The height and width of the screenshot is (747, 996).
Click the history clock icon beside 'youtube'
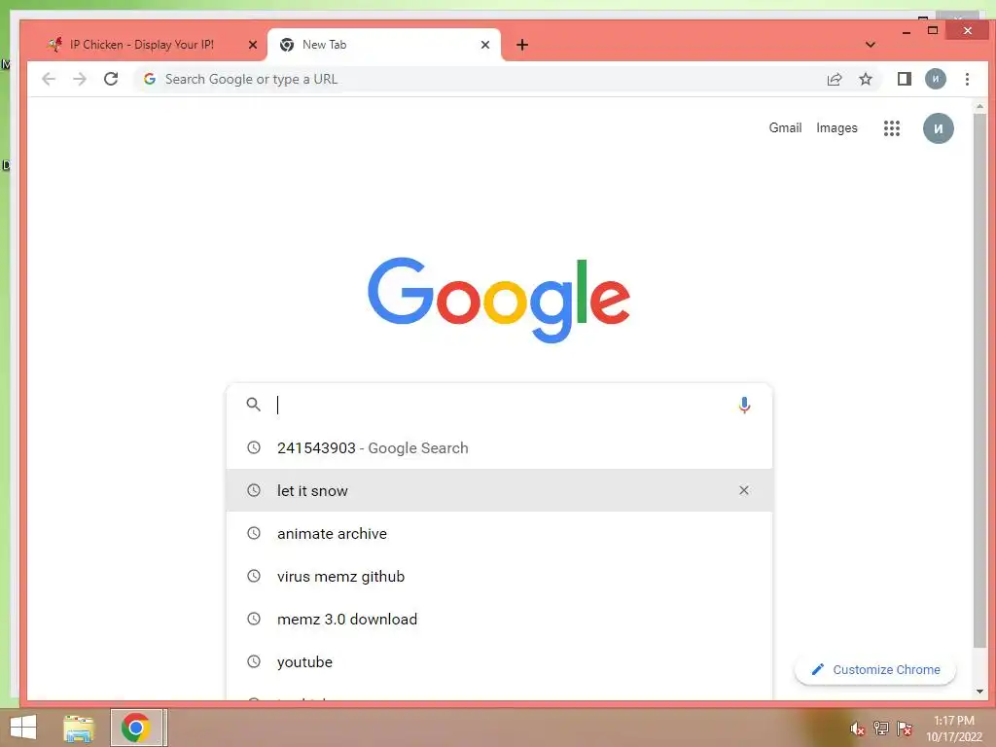254,661
